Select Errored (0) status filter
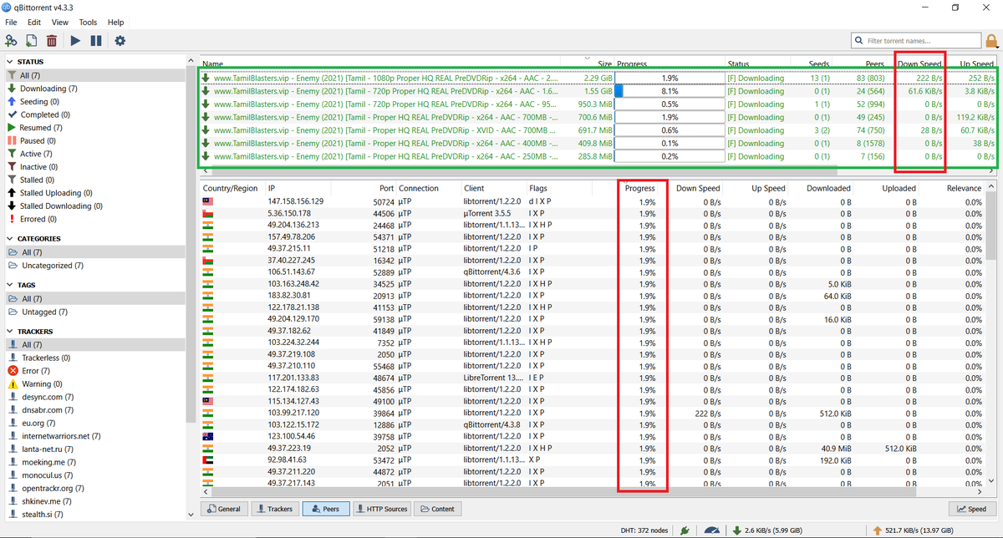Viewport: 1003px width, 538px height. tap(94, 219)
